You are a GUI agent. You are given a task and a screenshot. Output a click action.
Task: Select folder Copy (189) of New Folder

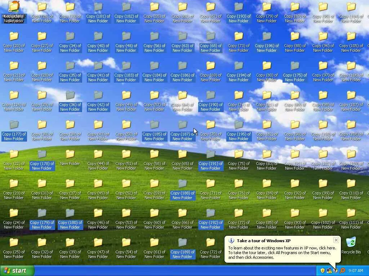click(x=182, y=248)
